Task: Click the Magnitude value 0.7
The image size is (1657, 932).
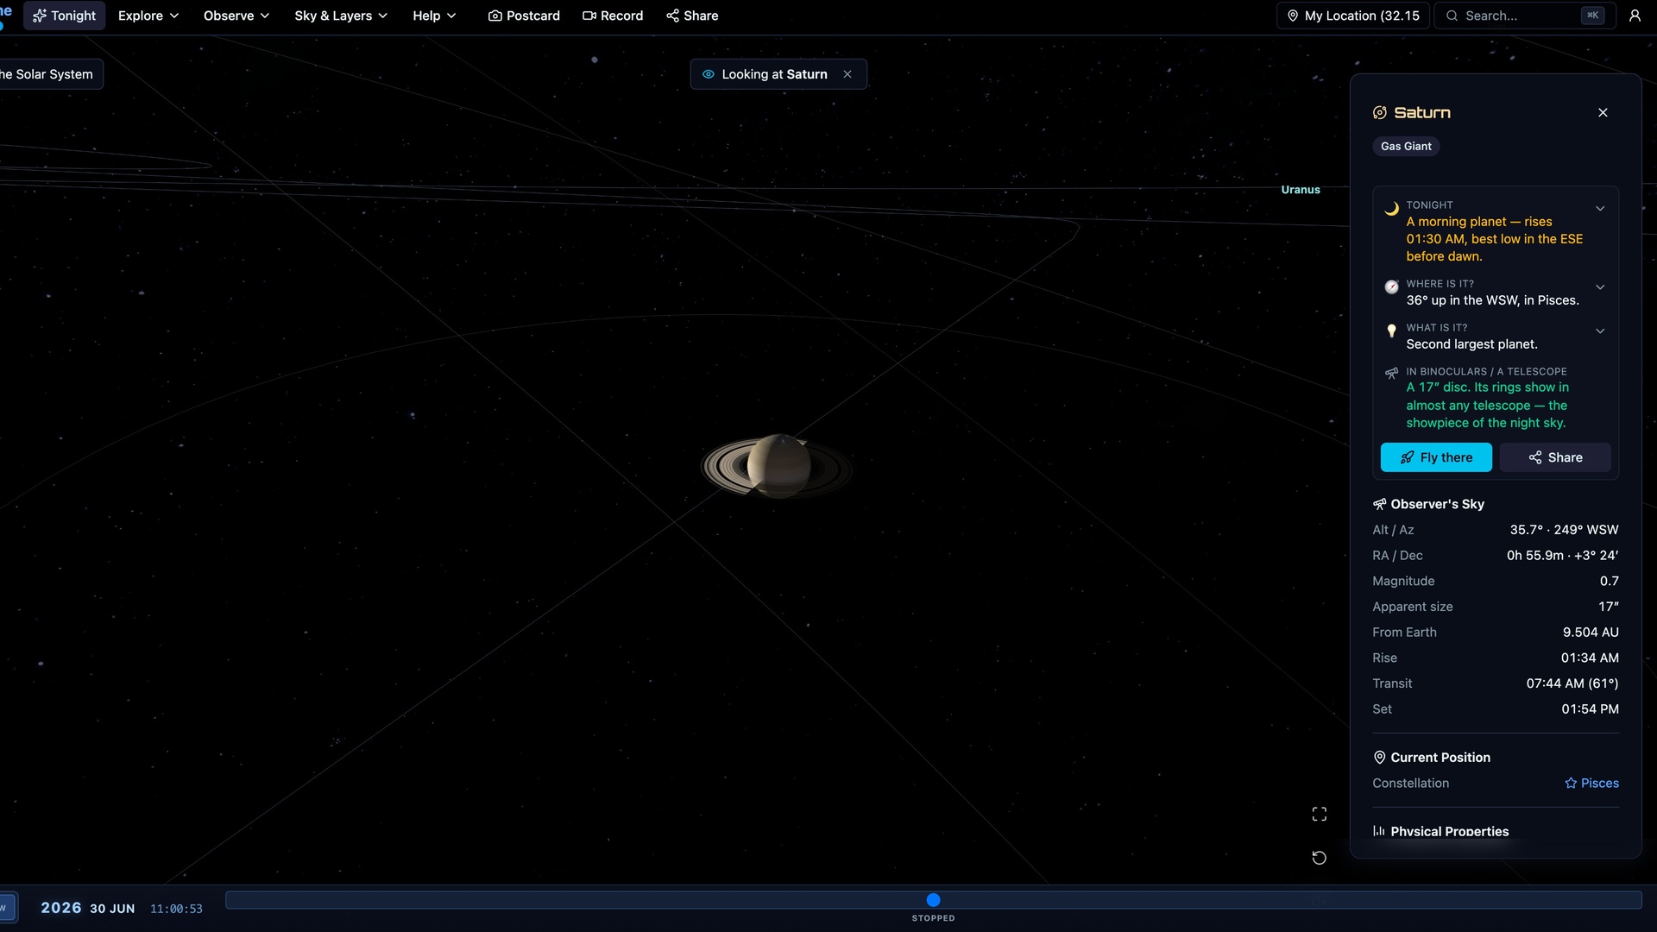Action: (1609, 581)
